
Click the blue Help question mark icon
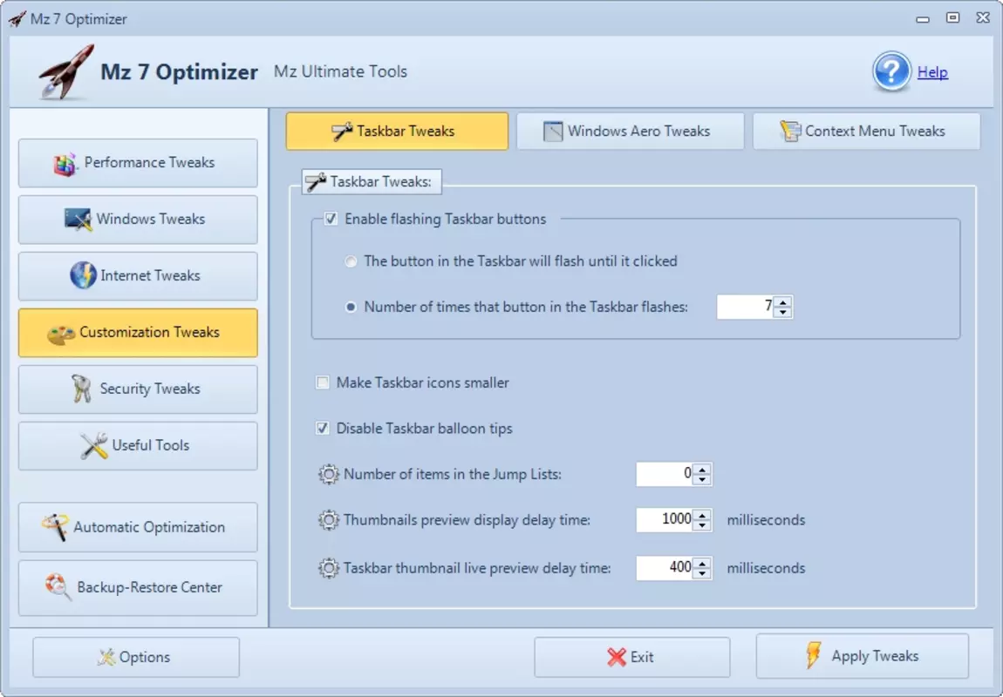tap(891, 71)
